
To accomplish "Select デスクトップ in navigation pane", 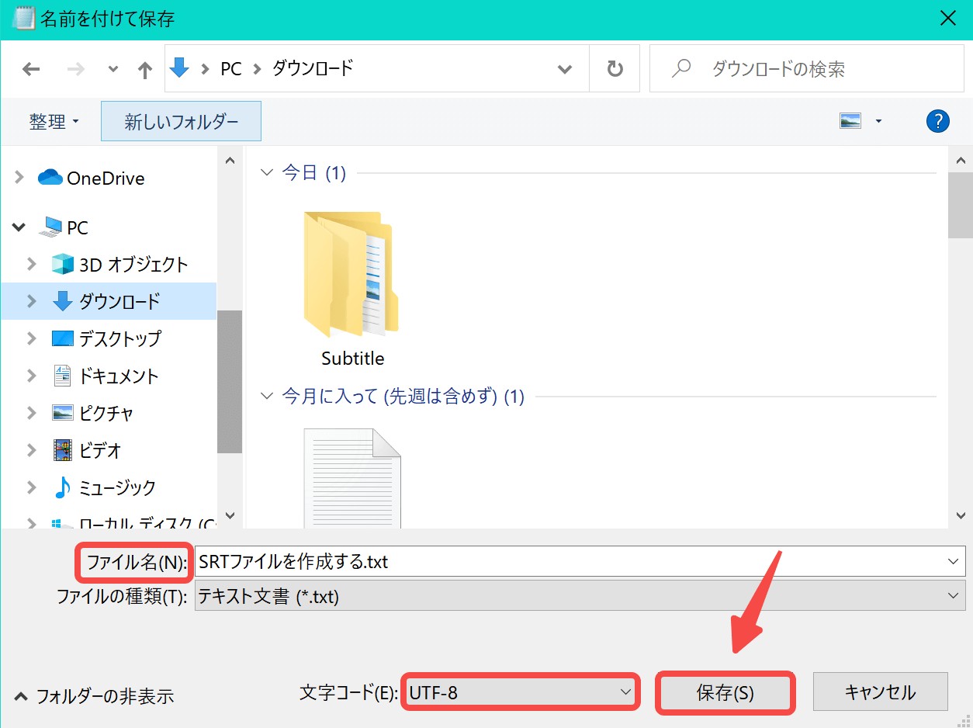I will click(119, 338).
